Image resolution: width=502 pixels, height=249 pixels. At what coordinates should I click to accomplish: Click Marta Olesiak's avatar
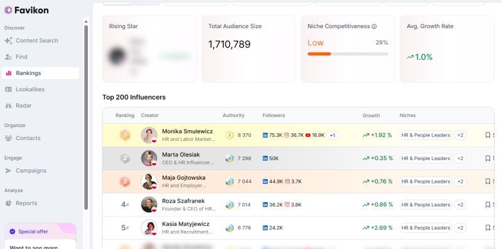click(149, 158)
